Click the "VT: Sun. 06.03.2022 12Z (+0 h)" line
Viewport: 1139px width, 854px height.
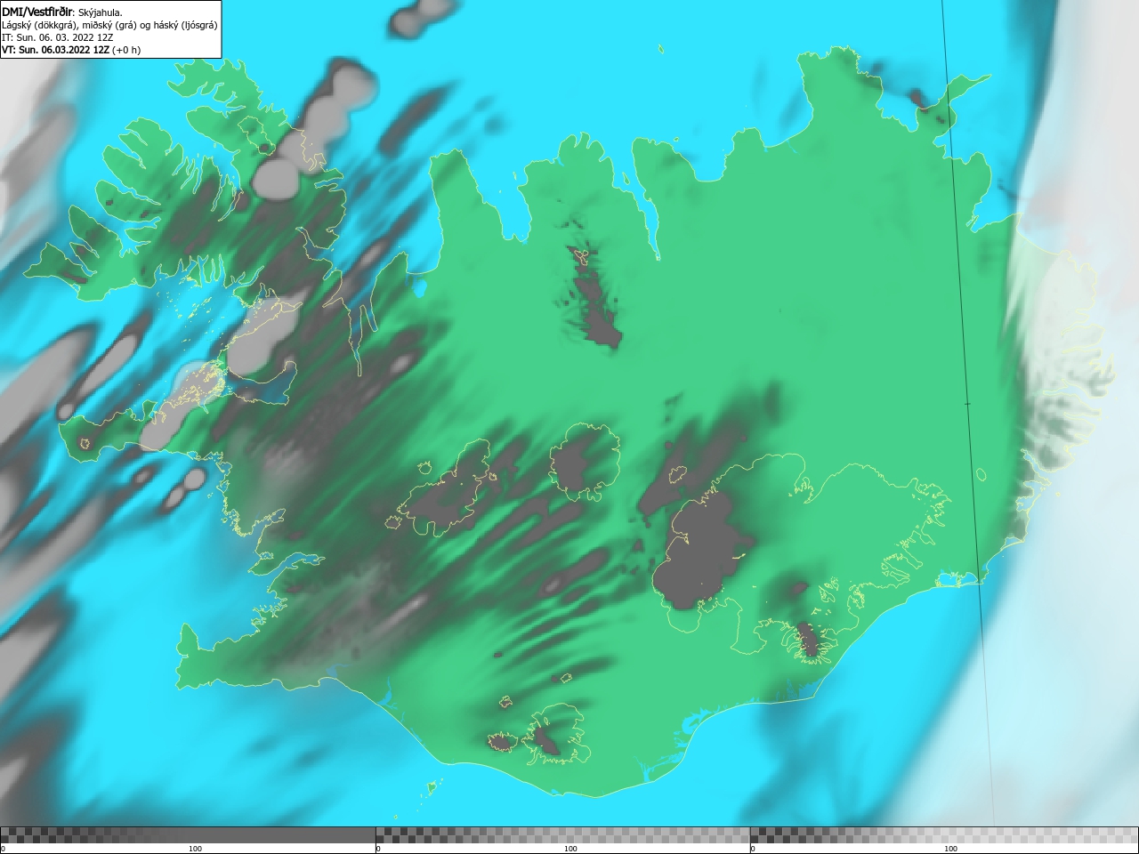point(71,50)
